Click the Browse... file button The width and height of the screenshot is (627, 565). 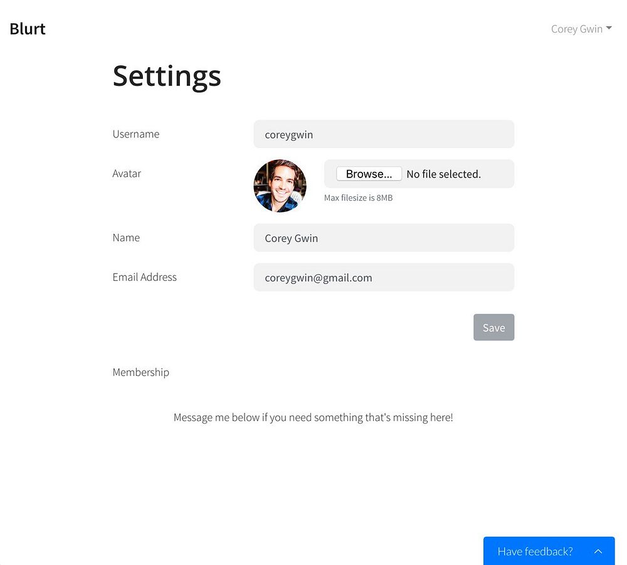point(369,174)
